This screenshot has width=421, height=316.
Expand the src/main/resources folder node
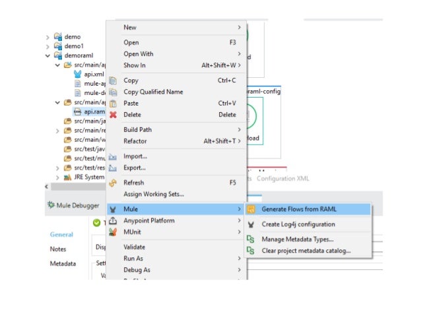57,131
